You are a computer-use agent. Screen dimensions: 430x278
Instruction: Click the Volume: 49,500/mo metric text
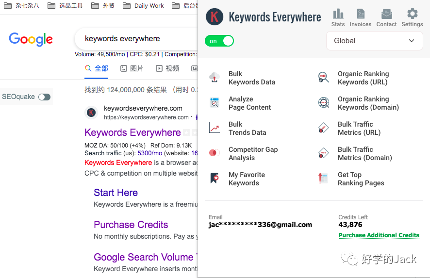click(x=100, y=54)
